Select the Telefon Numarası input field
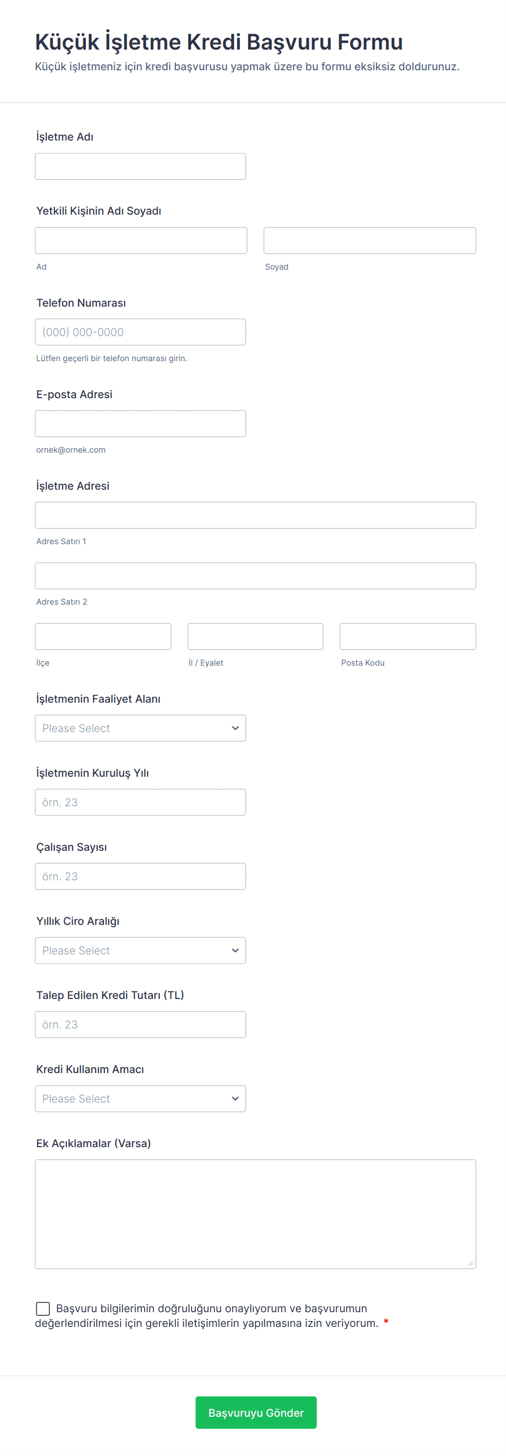Image resolution: width=506 pixels, height=1456 pixels. click(x=140, y=332)
